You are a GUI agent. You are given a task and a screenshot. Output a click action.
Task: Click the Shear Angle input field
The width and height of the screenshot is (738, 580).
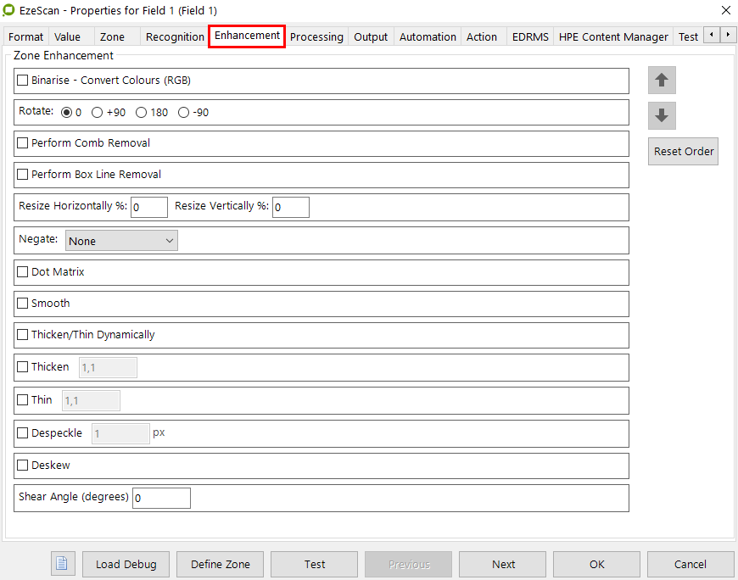[161, 498]
